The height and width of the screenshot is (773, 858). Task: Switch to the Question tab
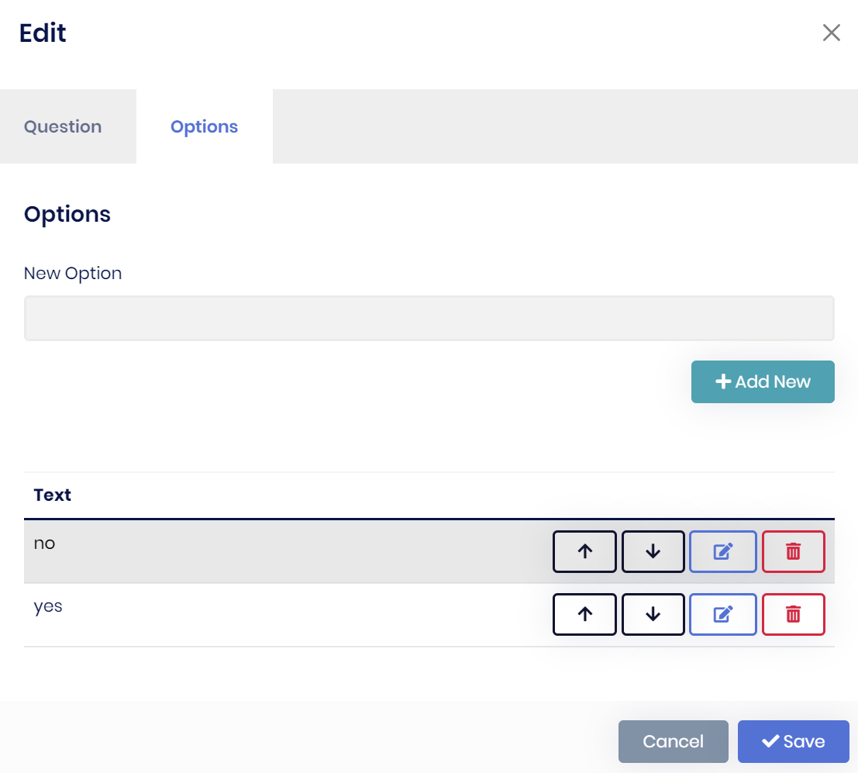coord(62,126)
